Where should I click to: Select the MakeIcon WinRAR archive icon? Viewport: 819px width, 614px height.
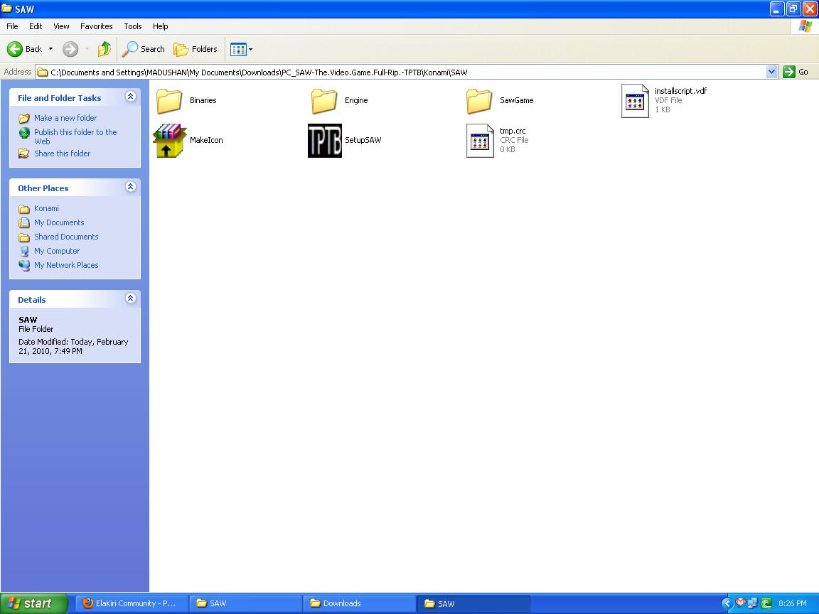(x=170, y=141)
